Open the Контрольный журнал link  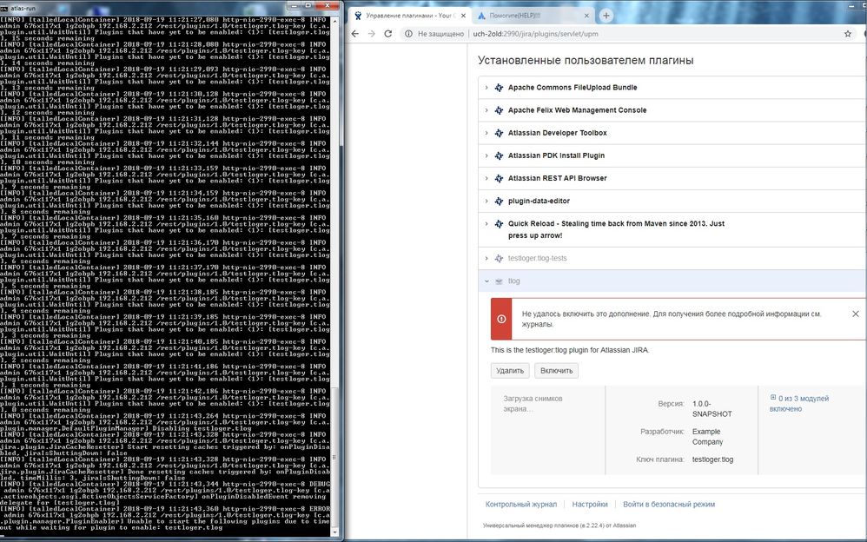521,505
